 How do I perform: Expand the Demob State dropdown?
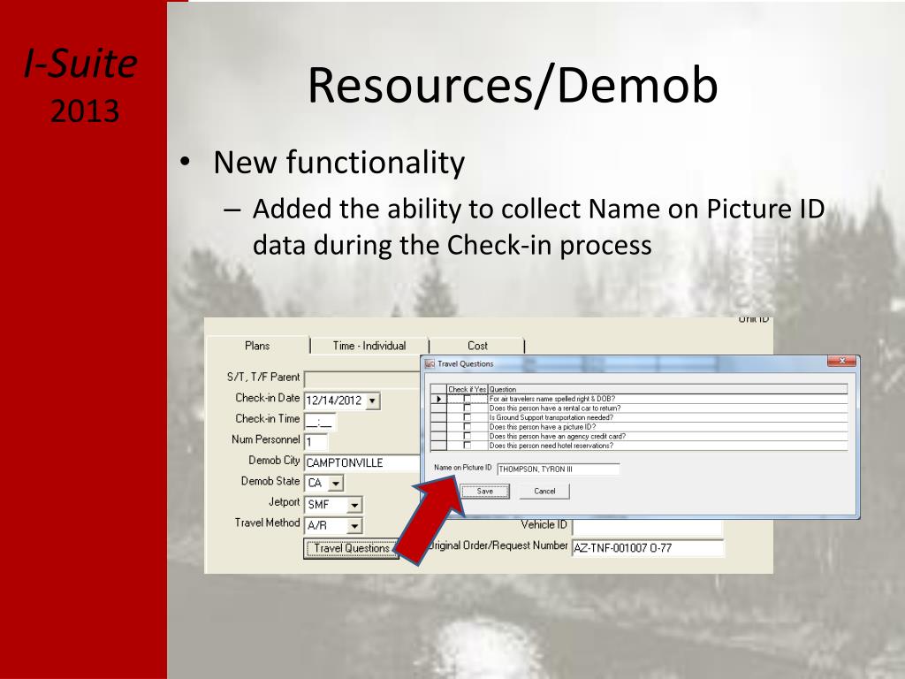tap(337, 484)
